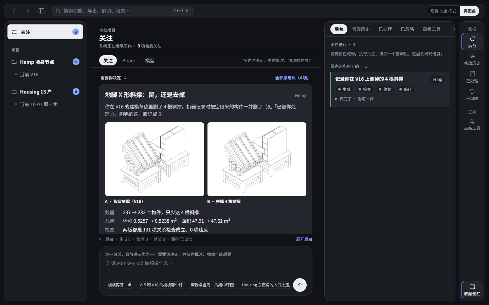Screen dimensions: 489x305
Task: Click the 搜索功能 search field
Action: pyautogui.click(x=123, y=11)
